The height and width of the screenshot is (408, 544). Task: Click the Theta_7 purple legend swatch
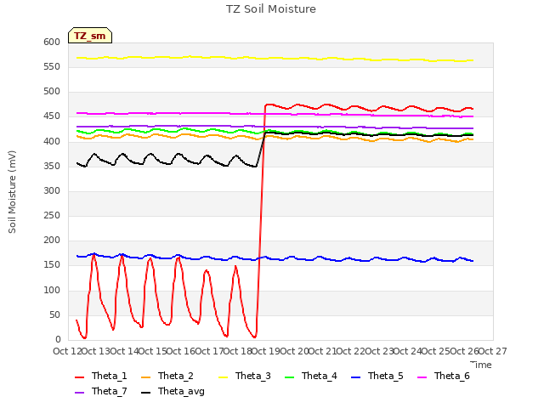79,393
